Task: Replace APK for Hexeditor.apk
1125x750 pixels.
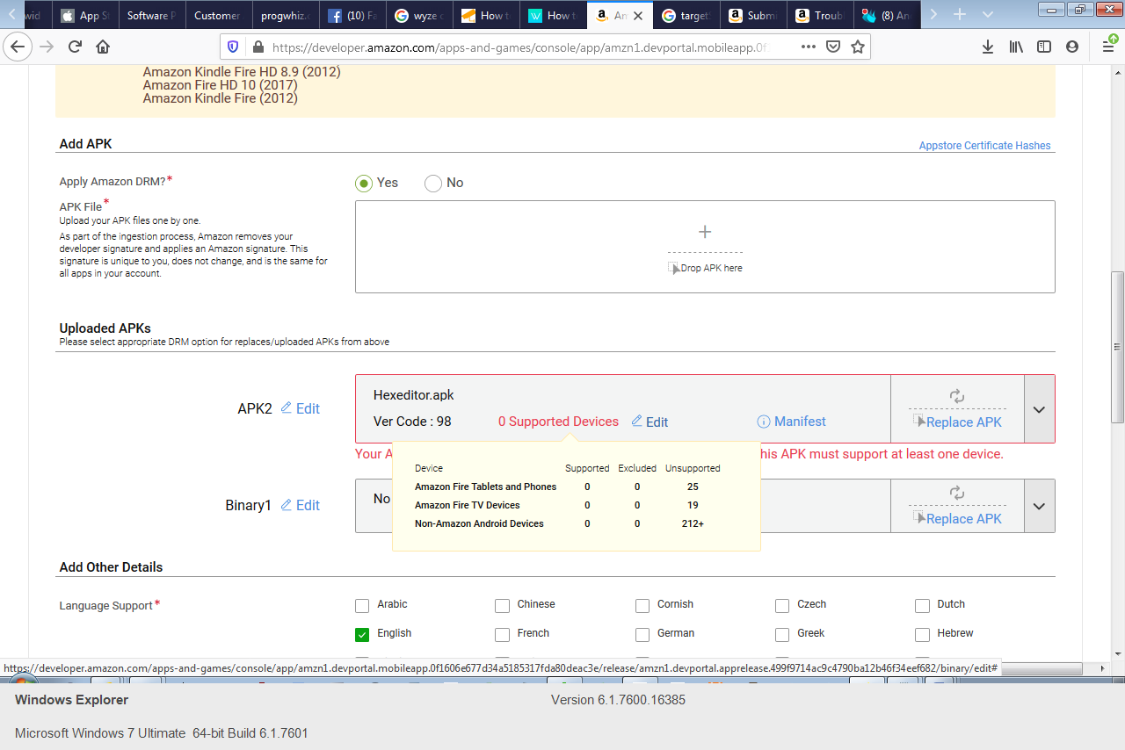Action: (957, 422)
